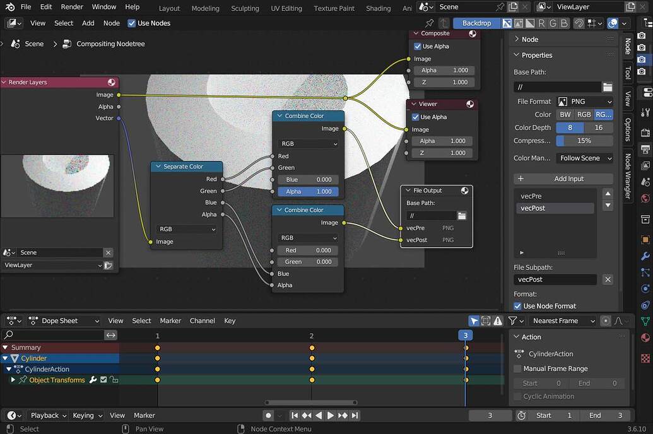Click Use Preview Range stopwatch icon

pos(521,415)
